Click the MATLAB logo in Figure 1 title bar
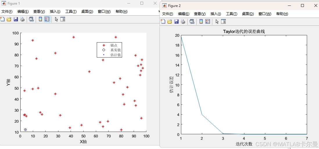Screen dimensions: 319x149 coord(4,3)
